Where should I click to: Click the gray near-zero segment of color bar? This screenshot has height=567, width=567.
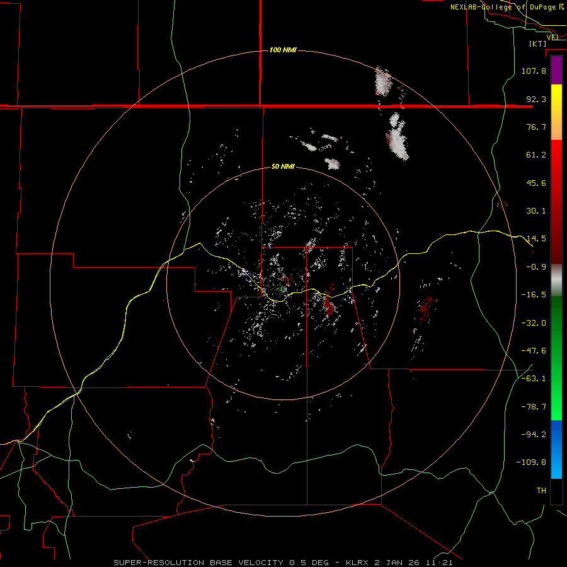[556, 280]
